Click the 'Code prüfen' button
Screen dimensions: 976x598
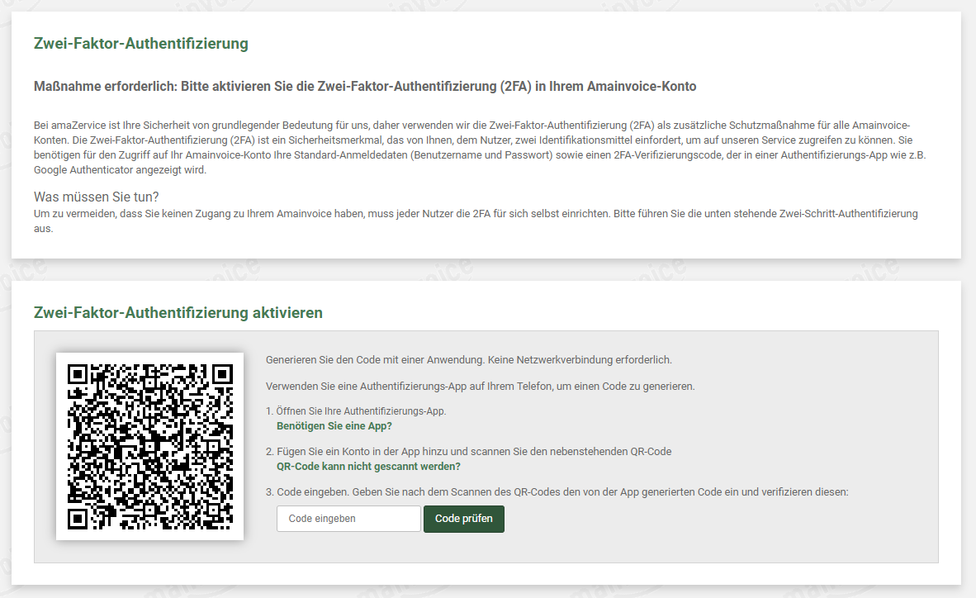coord(464,518)
